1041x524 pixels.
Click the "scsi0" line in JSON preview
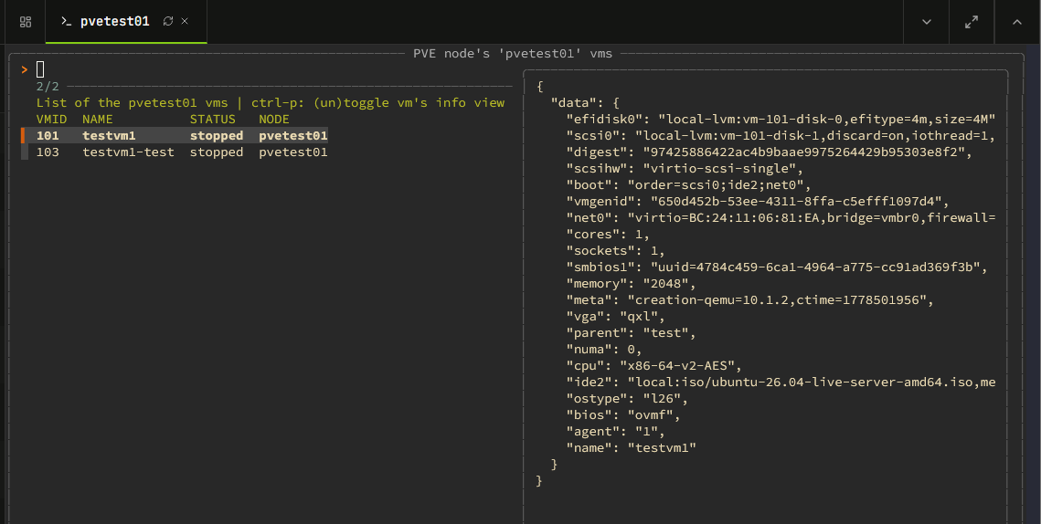click(x=781, y=135)
